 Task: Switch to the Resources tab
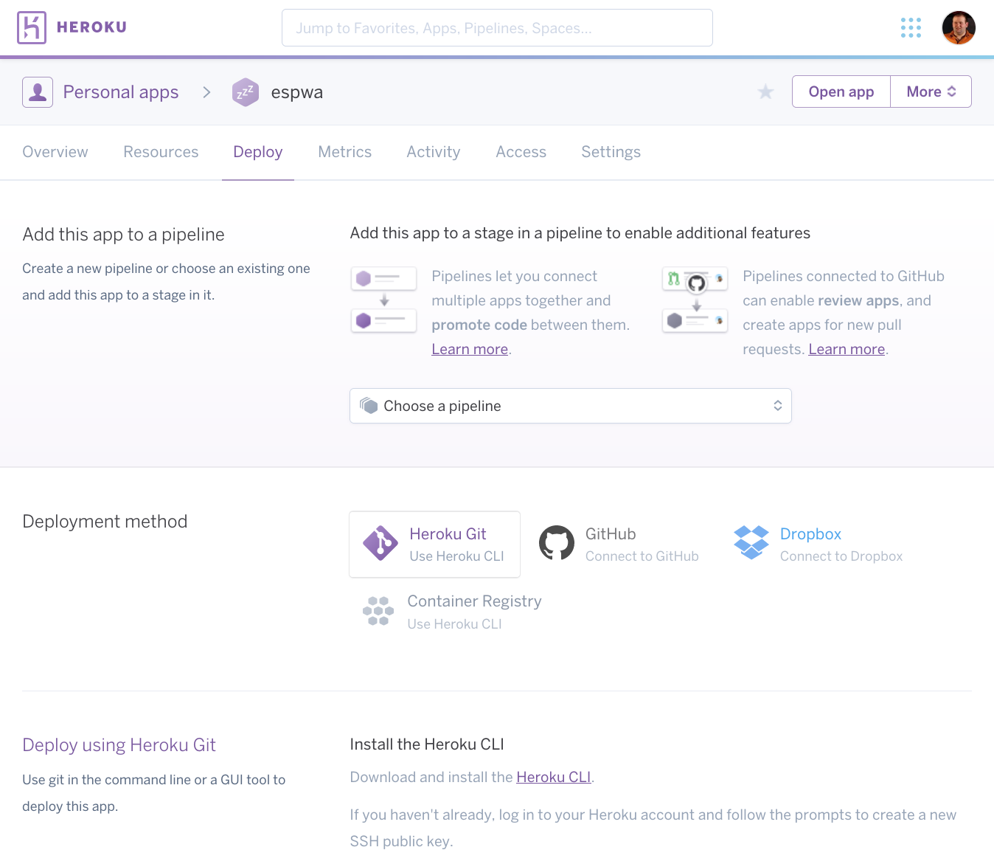click(161, 152)
